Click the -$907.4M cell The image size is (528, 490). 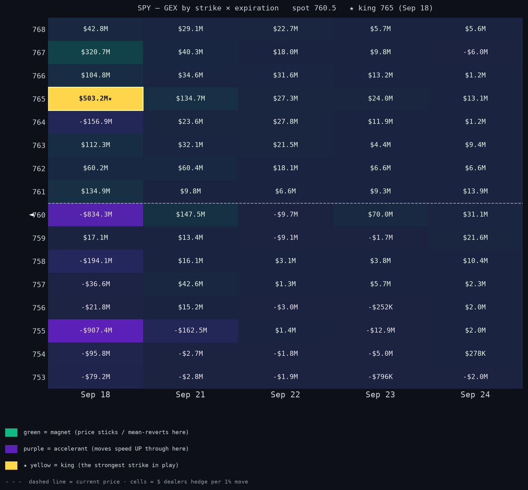[x=95, y=331]
